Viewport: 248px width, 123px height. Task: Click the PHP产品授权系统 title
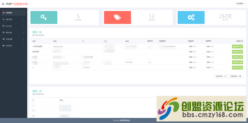click(x=17, y=4)
